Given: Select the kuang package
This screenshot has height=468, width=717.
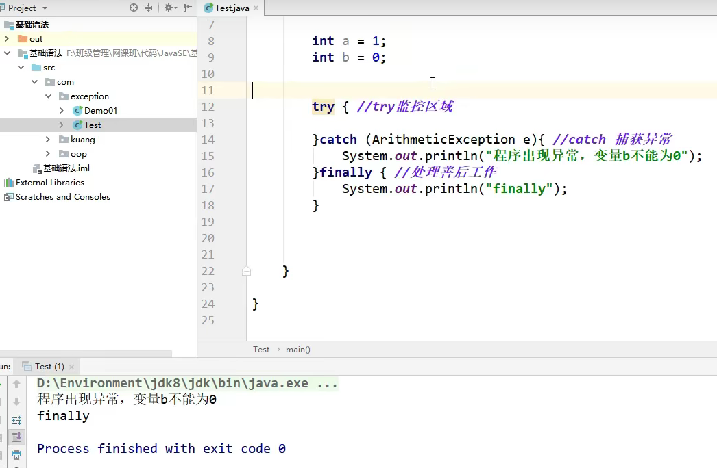Looking at the screenshot, I should coord(83,140).
